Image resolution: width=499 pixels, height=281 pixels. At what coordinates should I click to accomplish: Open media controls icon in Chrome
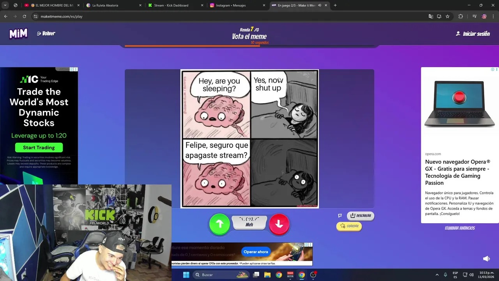click(x=474, y=16)
